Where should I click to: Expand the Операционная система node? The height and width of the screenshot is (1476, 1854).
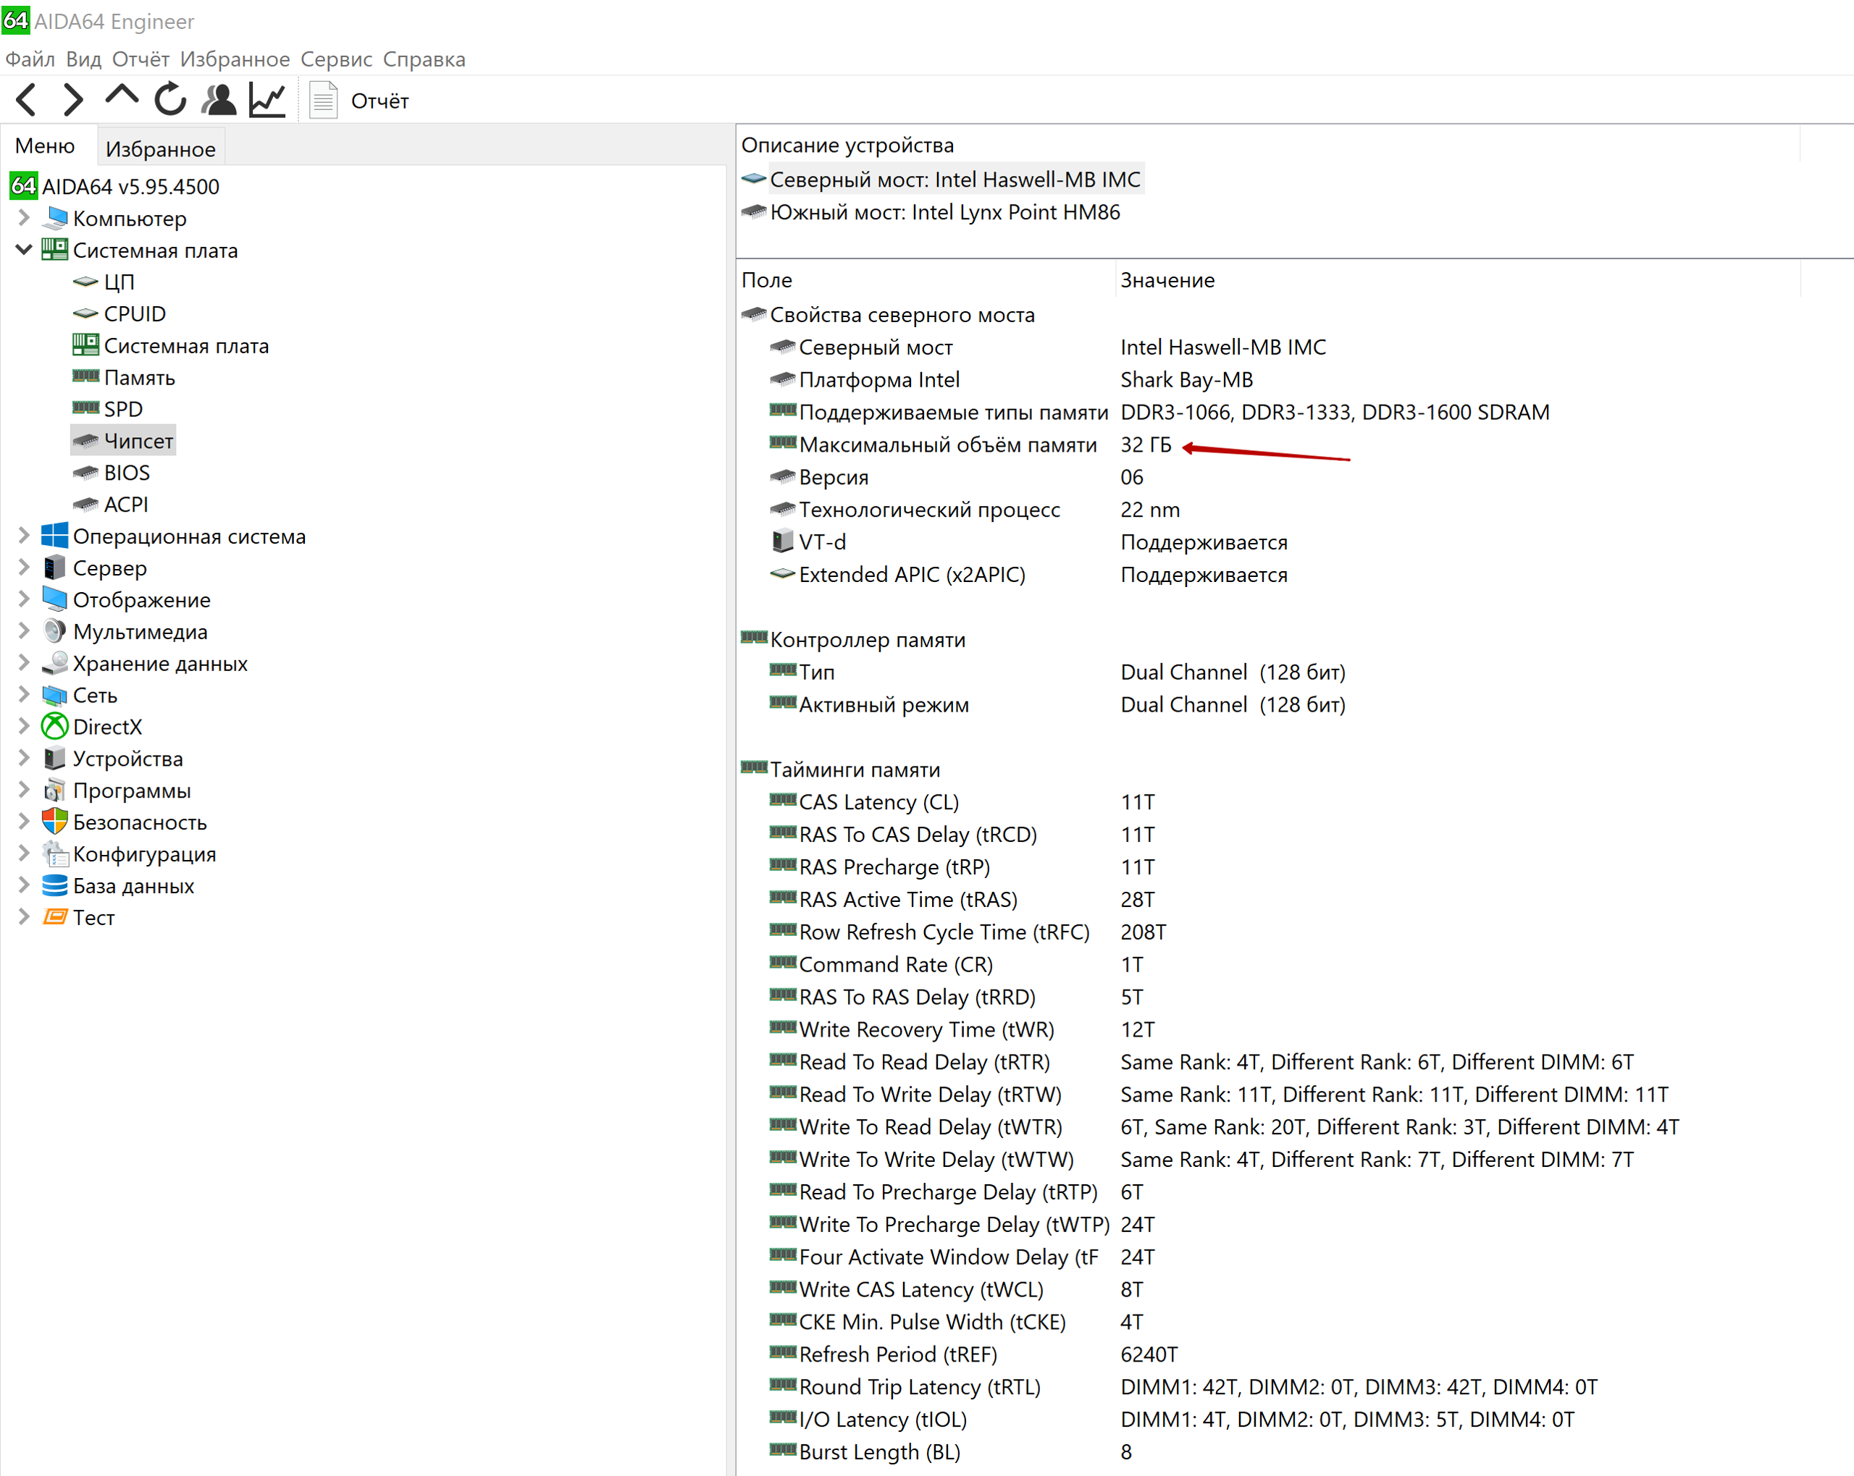(x=24, y=536)
